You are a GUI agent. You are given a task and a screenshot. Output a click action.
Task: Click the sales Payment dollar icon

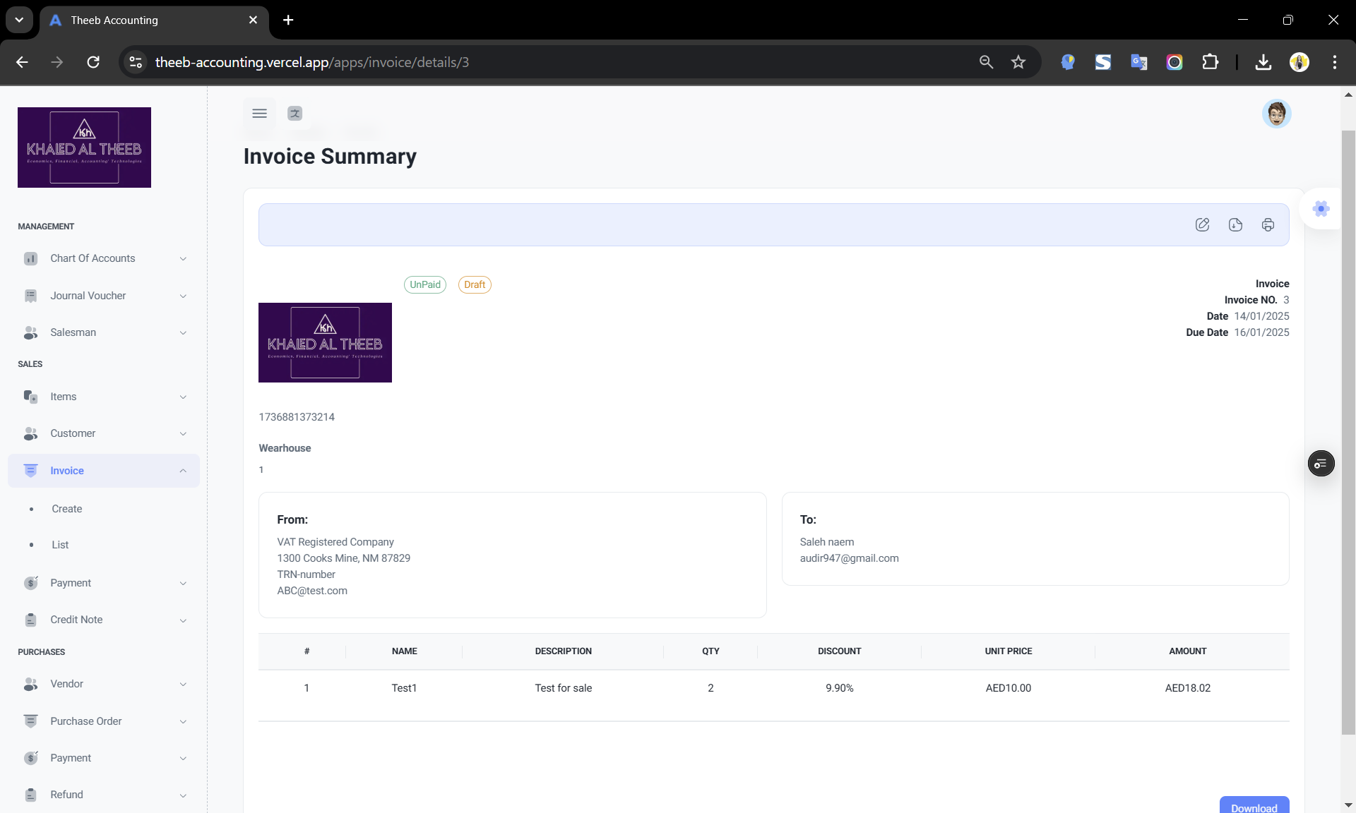[x=30, y=583]
